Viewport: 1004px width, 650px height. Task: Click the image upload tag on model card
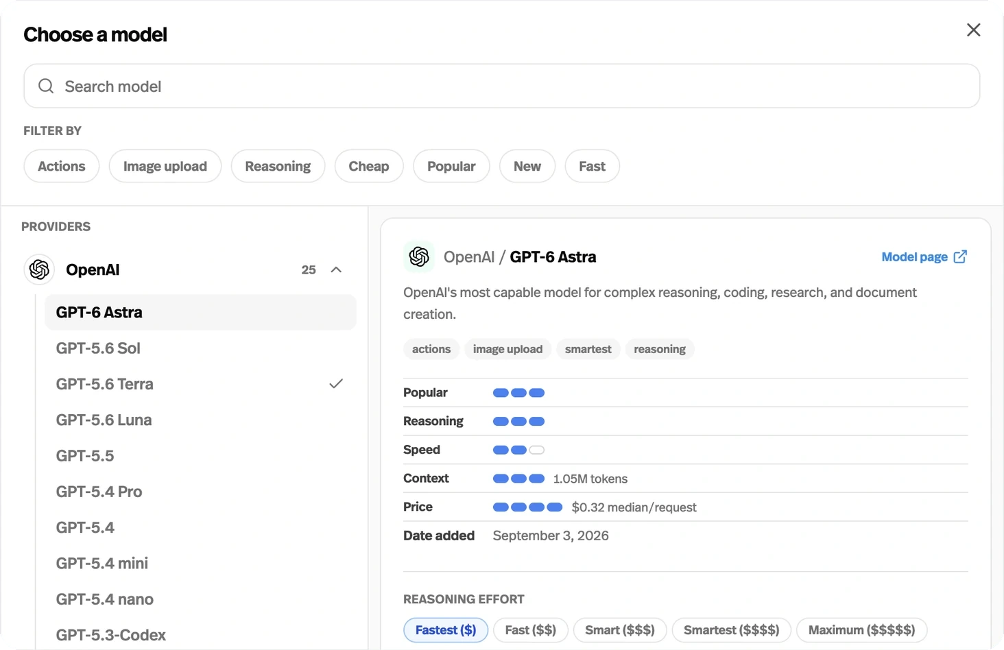(x=507, y=349)
